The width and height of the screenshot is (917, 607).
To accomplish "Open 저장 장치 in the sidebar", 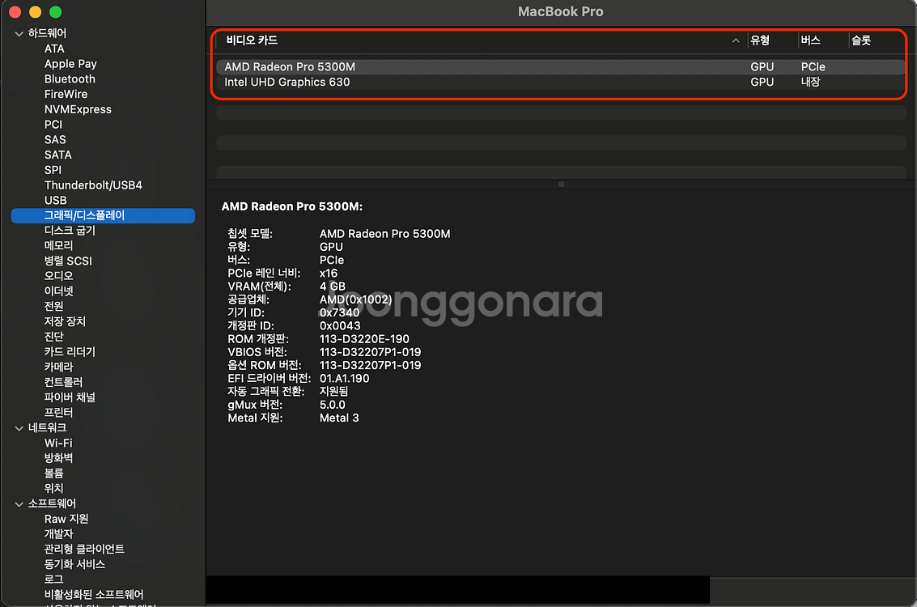I will pyautogui.click(x=65, y=321).
